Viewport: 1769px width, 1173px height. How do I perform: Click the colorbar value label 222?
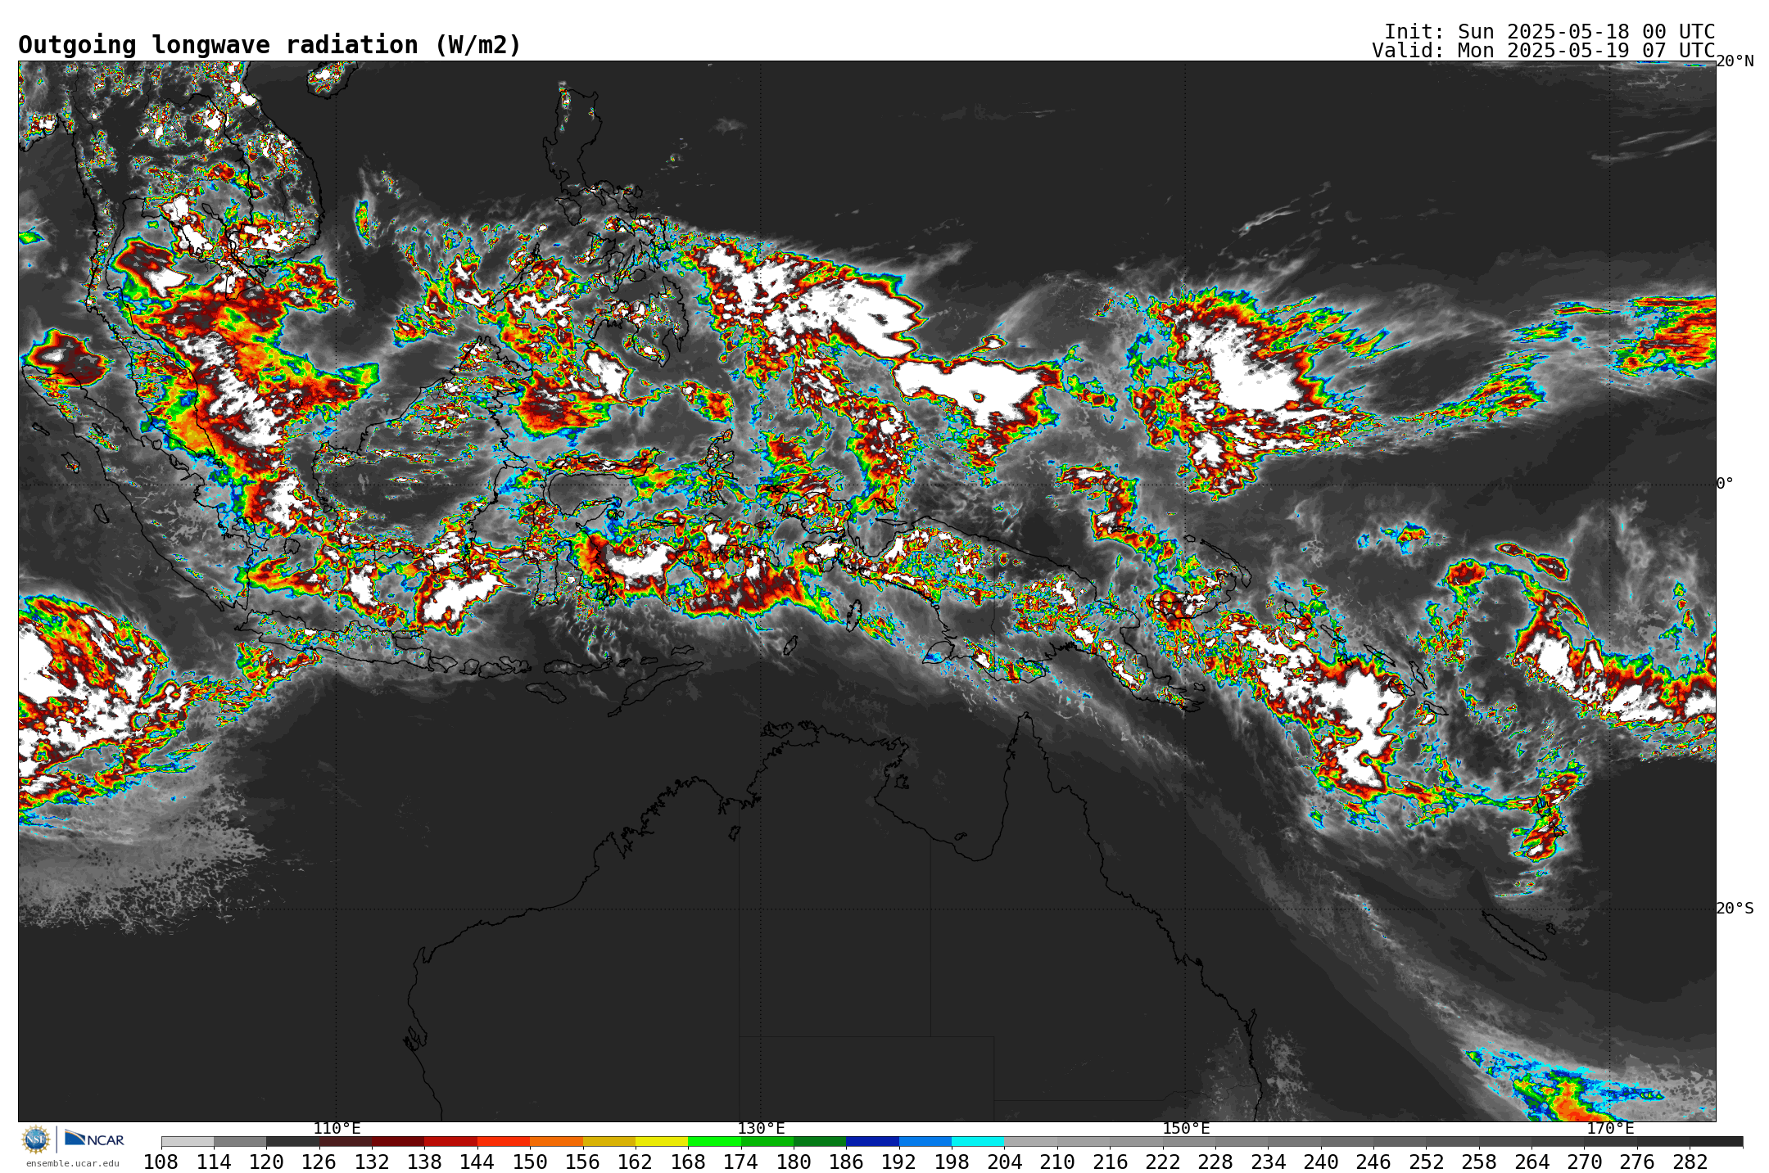pos(1162,1162)
